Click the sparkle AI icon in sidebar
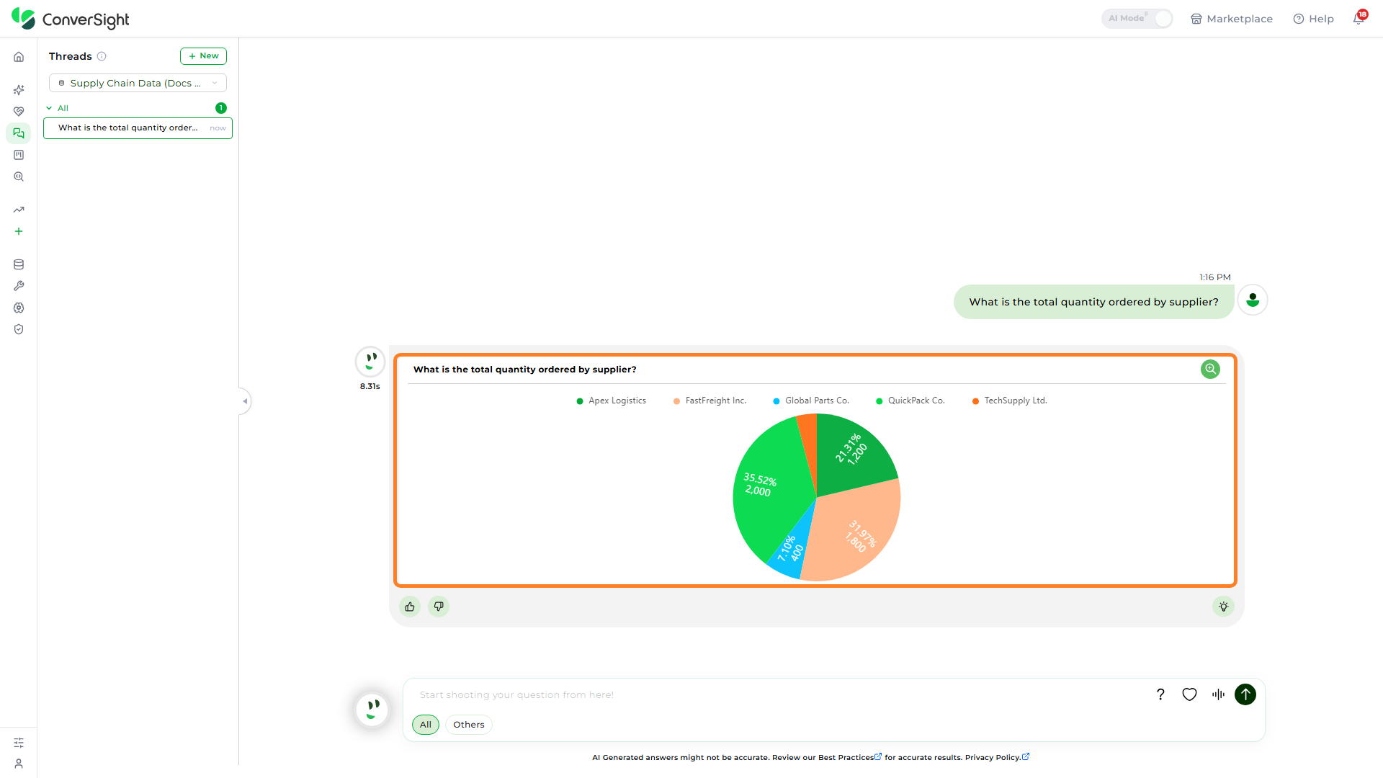Viewport: 1383px width, 778px height. tap(19, 90)
